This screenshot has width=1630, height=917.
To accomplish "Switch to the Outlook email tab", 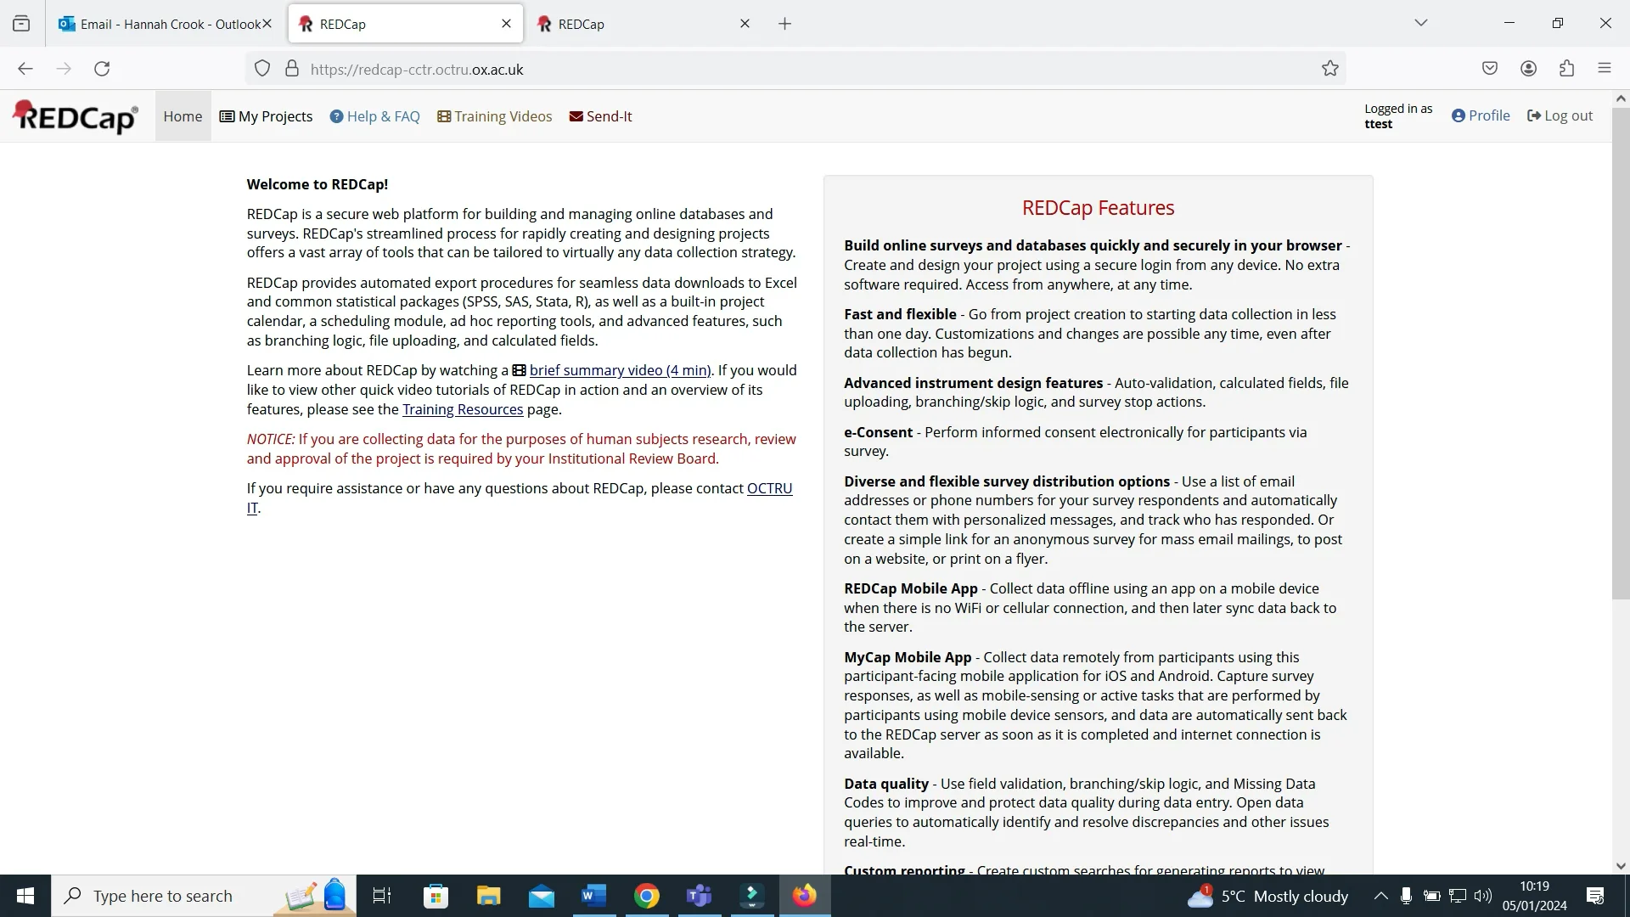I will (161, 24).
